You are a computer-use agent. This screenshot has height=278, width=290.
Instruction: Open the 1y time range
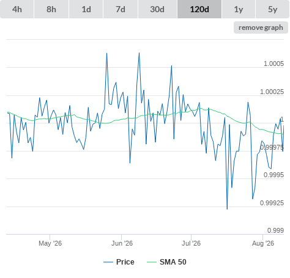pos(239,9)
